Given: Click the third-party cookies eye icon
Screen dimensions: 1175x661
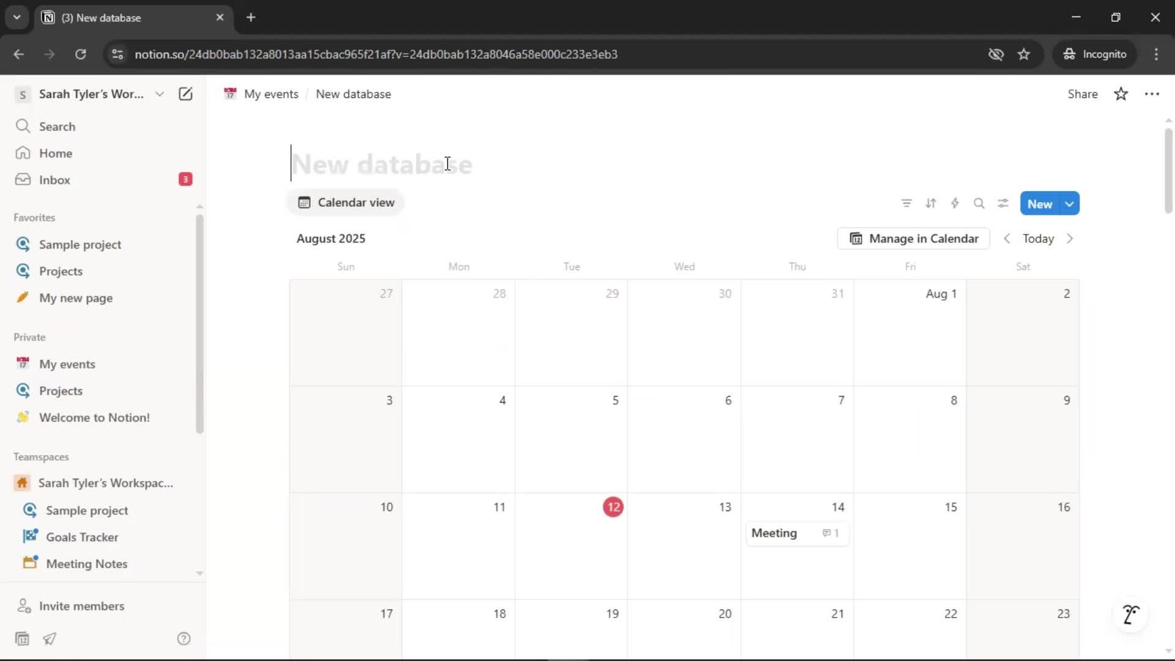Looking at the screenshot, I should coord(996,54).
